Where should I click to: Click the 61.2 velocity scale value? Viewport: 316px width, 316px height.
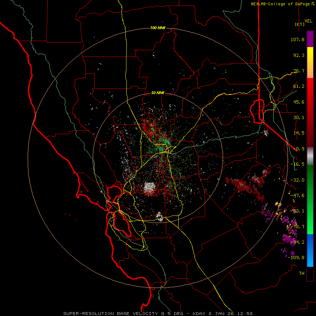[299, 86]
